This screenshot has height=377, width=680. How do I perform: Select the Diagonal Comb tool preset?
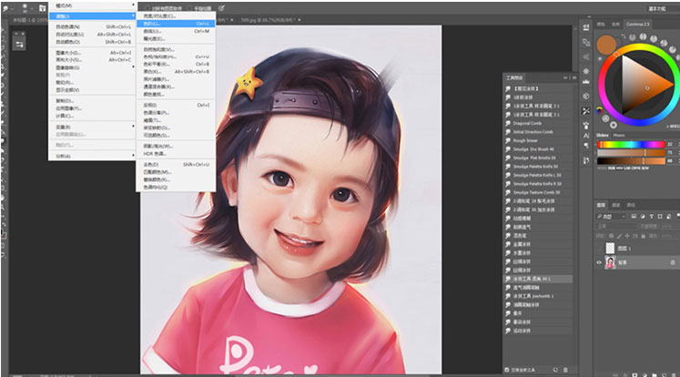tap(538, 123)
